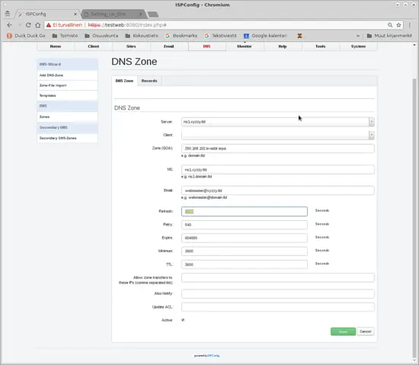Open the Client module
The image size is (419, 365).
click(x=94, y=46)
